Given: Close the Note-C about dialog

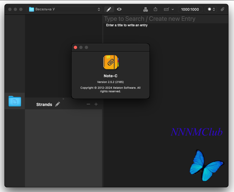Looking at the screenshot, I should coord(75,47).
